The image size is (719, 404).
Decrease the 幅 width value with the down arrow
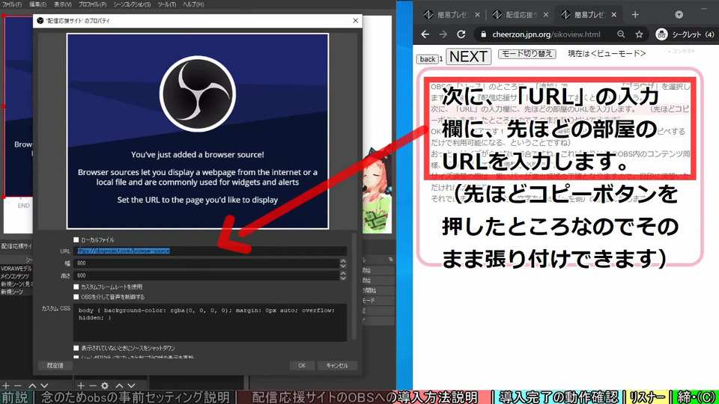coord(343,266)
